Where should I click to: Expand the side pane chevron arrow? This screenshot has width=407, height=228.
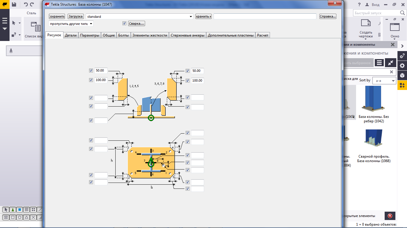tap(402, 46)
